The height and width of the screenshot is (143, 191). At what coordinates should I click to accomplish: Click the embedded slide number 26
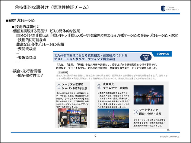pos(168,130)
